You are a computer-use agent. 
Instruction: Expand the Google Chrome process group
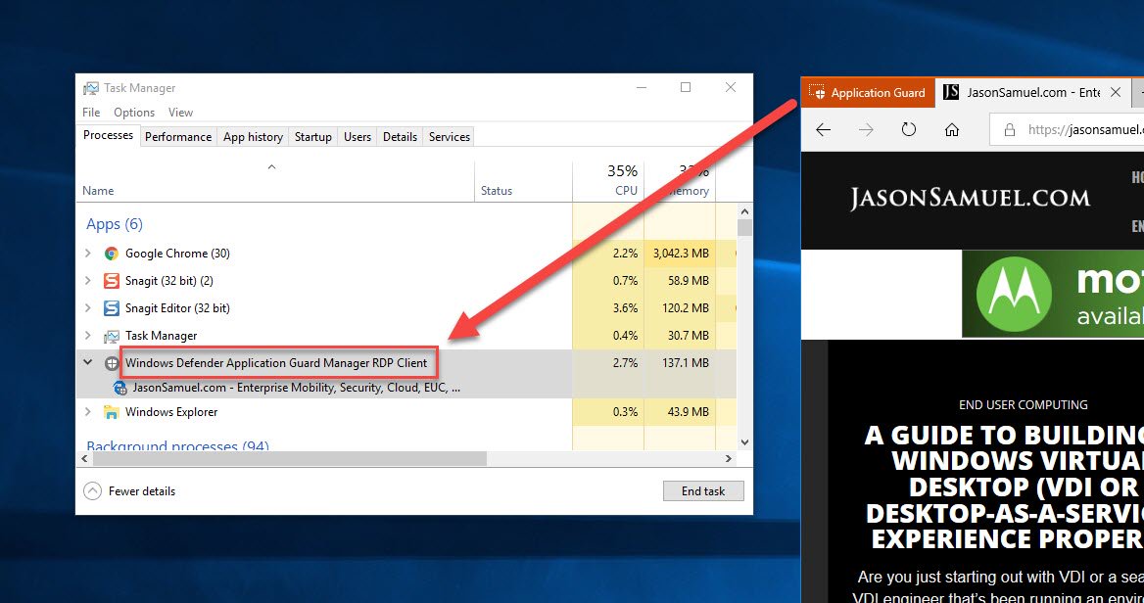coord(87,253)
